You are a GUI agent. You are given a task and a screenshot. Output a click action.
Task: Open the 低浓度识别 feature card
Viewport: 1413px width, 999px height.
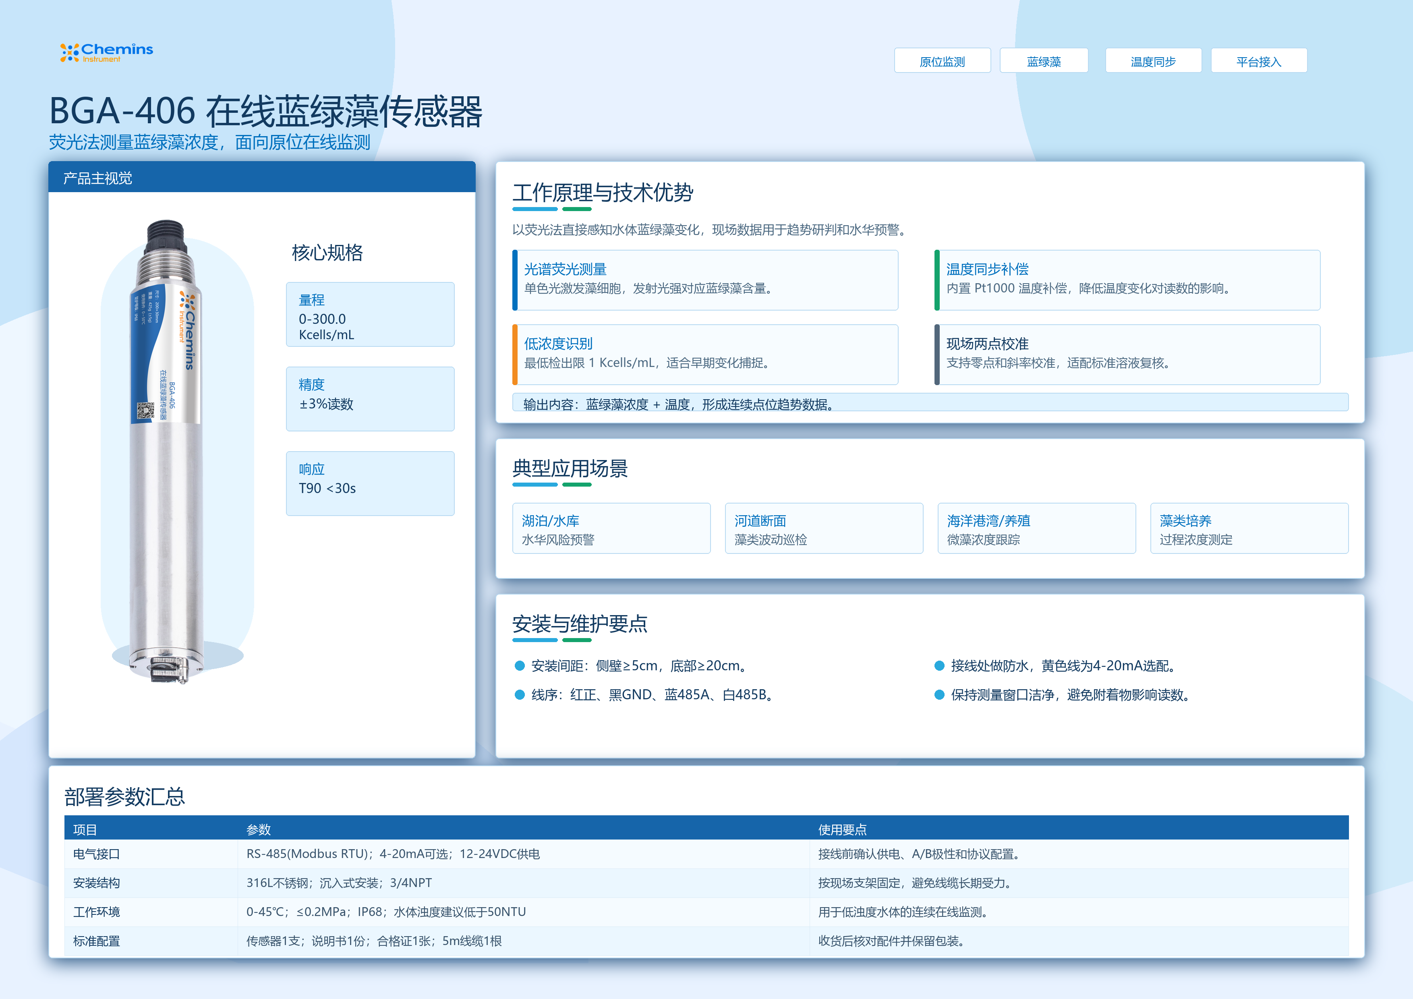[705, 354]
